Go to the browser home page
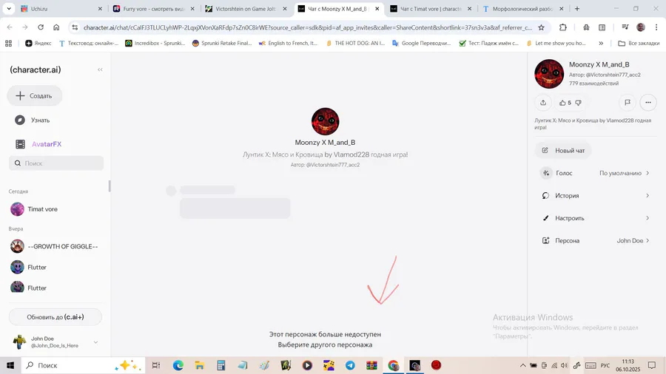This screenshot has width=666, height=374. 56,27
